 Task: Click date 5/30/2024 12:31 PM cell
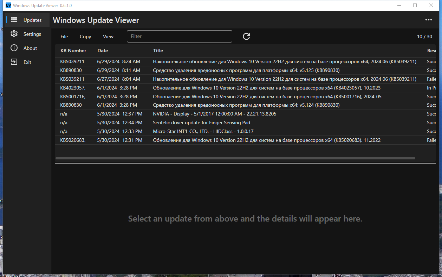tap(120, 140)
